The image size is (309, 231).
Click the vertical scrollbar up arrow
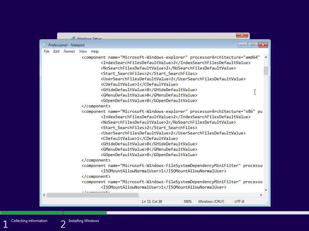point(266,57)
